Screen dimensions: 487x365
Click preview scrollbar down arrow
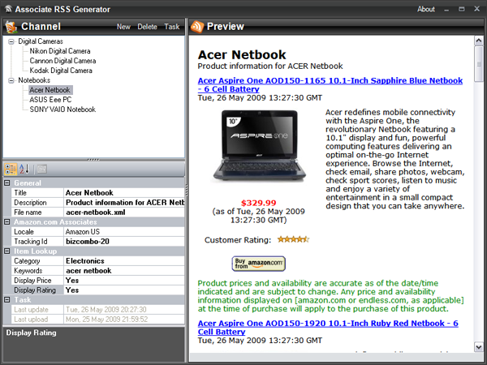pos(479,347)
